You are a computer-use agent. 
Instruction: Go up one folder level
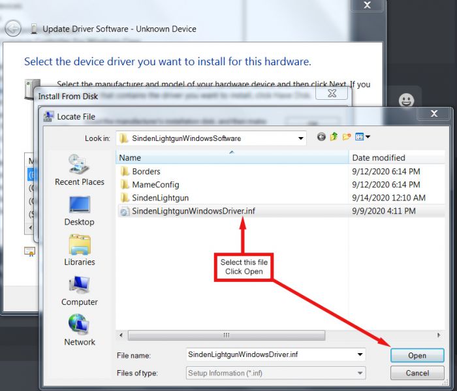coord(334,137)
